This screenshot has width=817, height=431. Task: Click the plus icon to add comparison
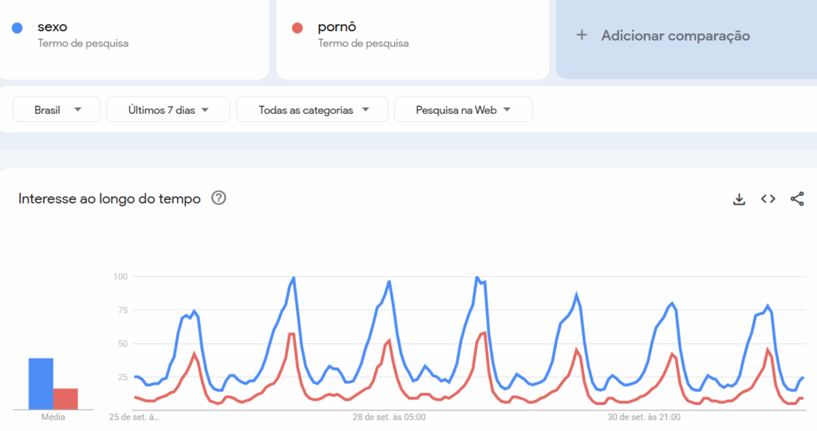tap(582, 35)
